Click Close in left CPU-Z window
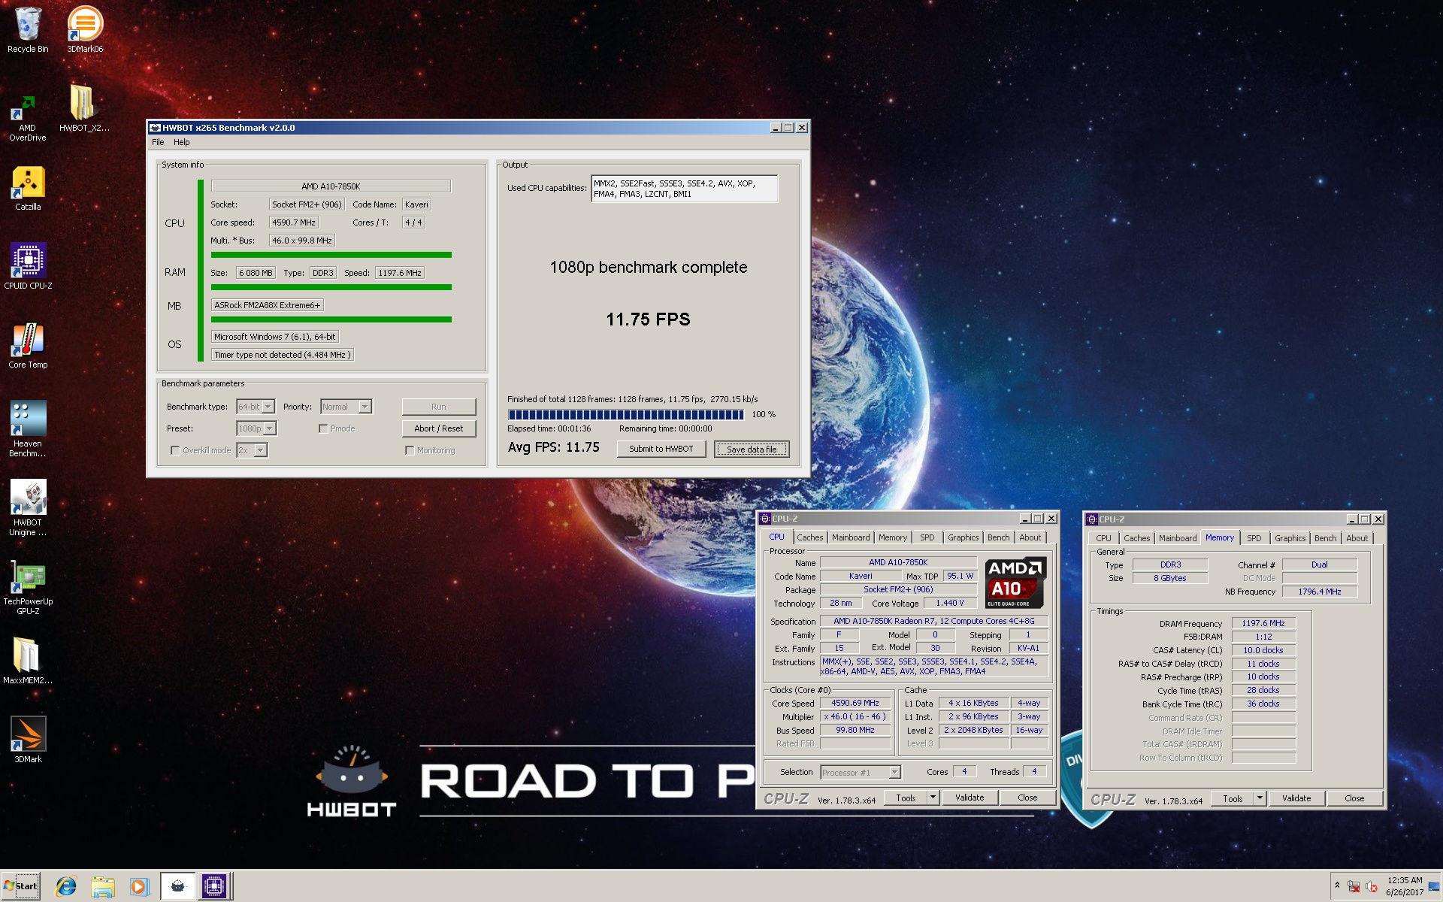Screen dimensions: 1443x902 point(1027,798)
